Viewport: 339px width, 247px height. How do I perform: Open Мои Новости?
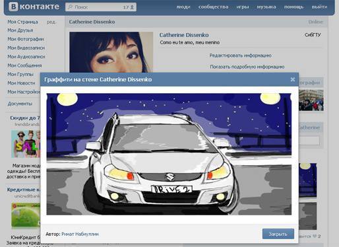tap(21, 83)
